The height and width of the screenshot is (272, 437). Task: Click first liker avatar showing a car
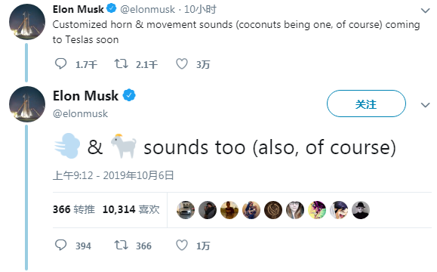point(186,210)
